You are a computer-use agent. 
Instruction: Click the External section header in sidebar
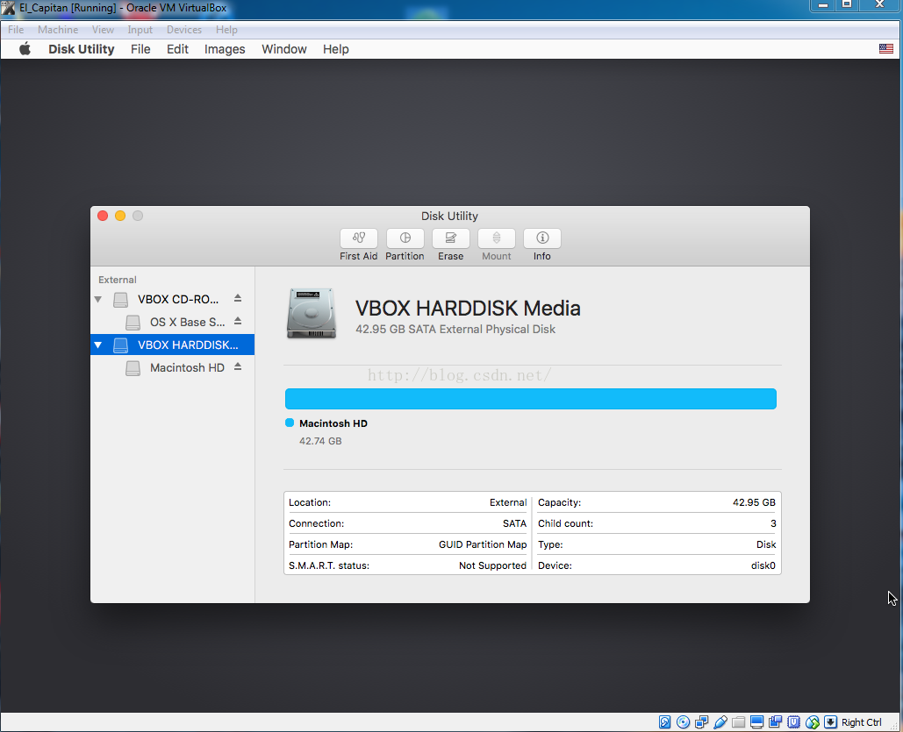pyautogui.click(x=118, y=280)
